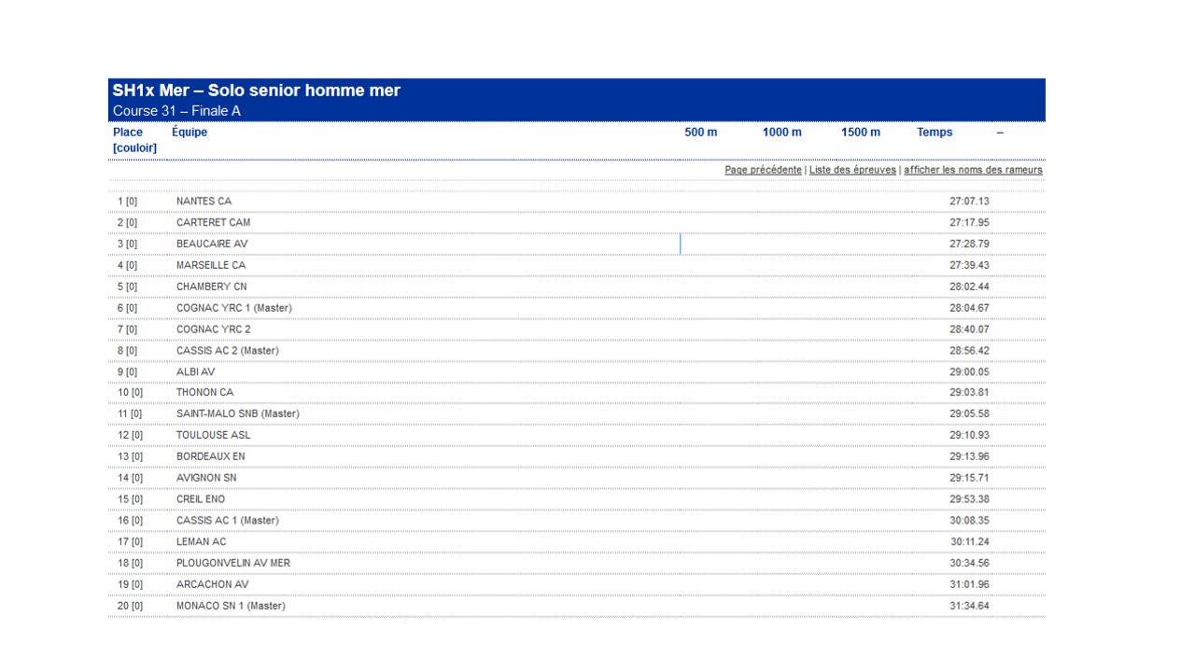Click the Temps column header

coord(935,133)
